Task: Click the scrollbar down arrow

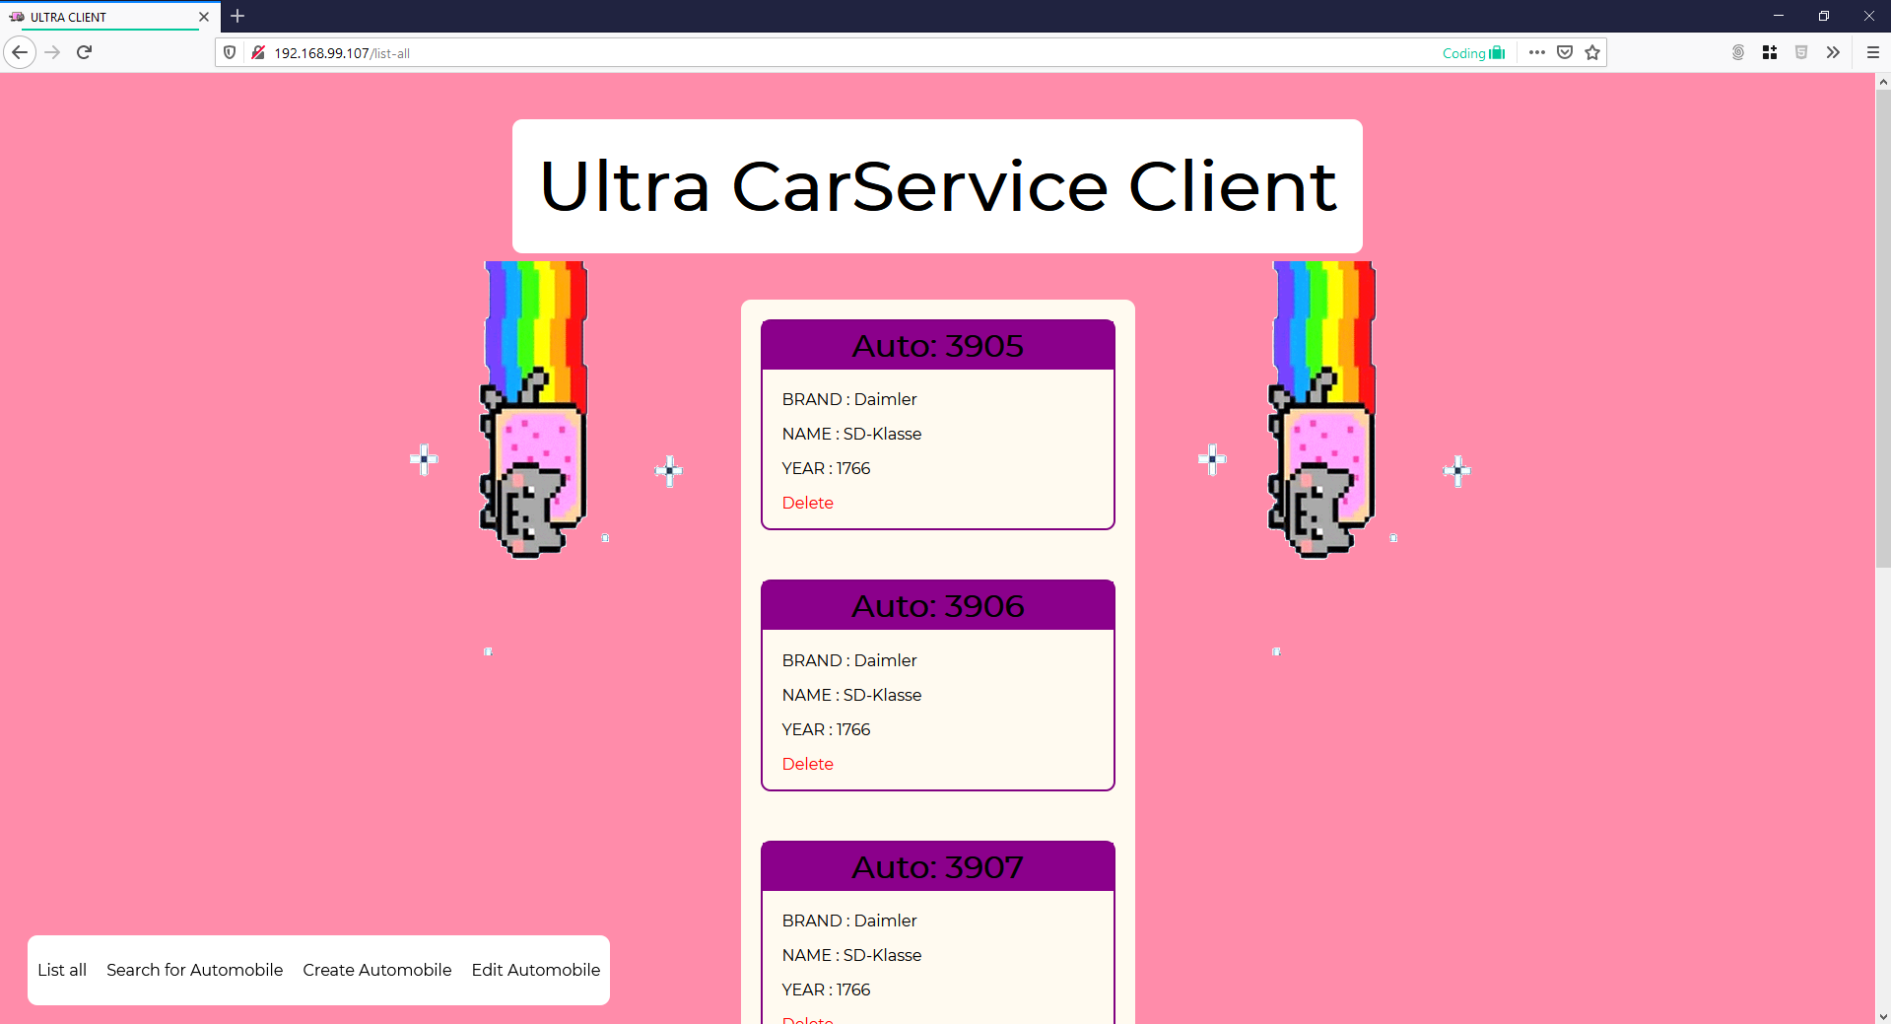Action: tap(1883, 1015)
